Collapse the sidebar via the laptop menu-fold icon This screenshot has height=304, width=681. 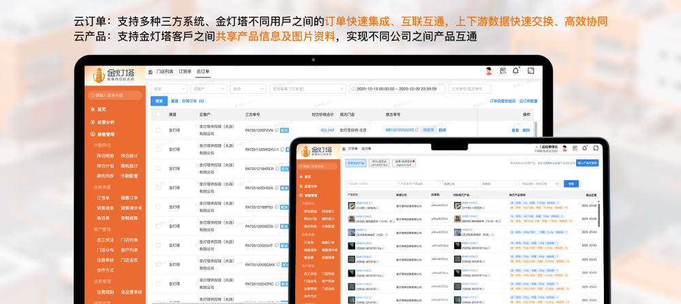150,71
